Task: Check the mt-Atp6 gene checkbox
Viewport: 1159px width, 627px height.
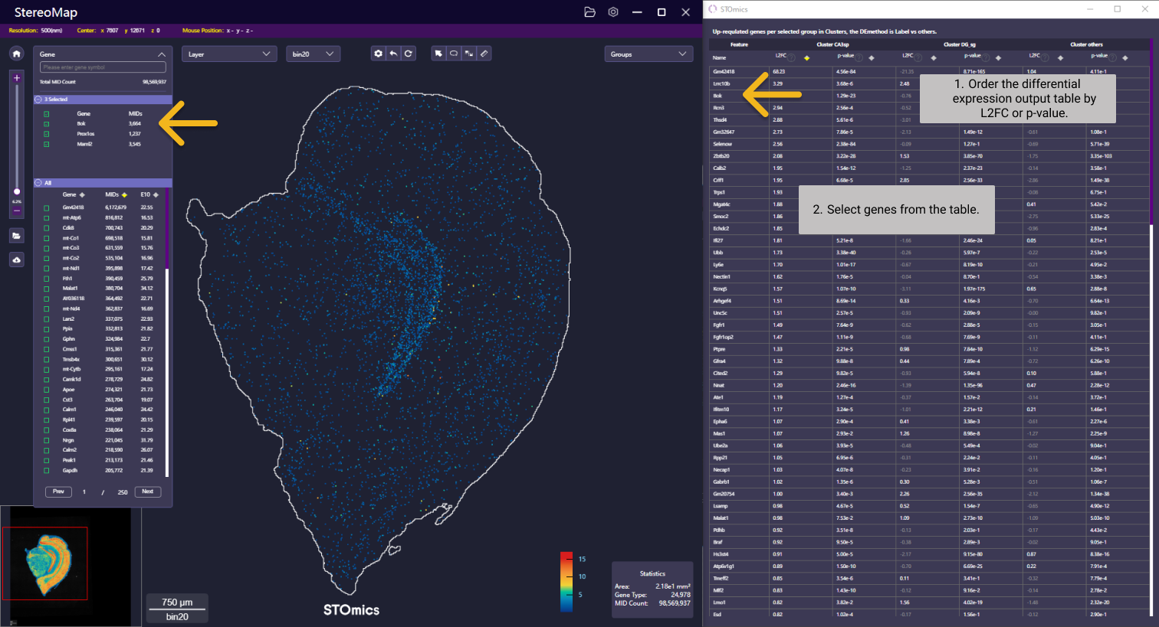Action: tap(47, 218)
